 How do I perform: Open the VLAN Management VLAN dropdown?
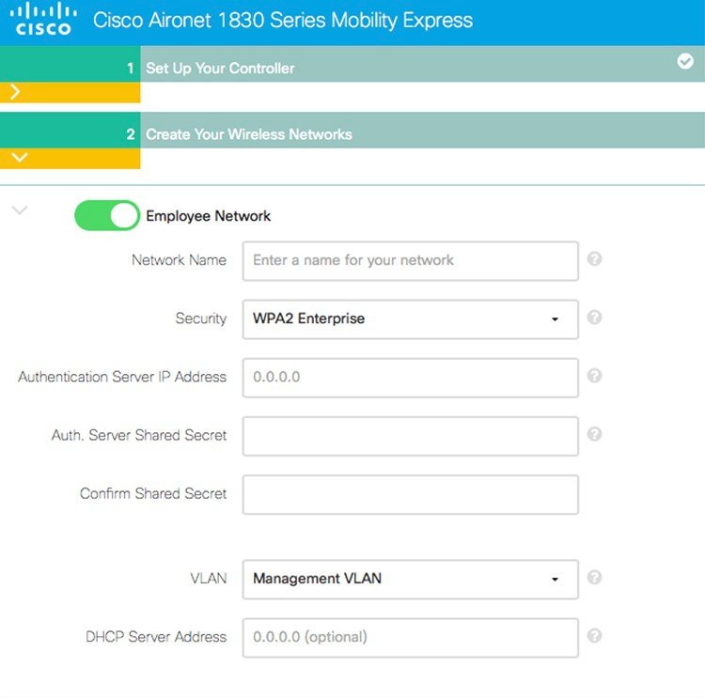pyautogui.click(x=410, y=579)
